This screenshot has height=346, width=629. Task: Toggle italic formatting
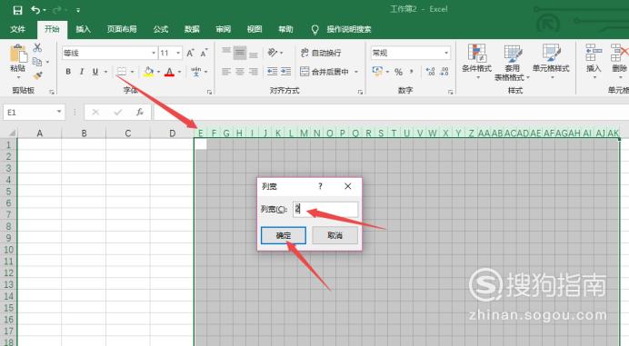coord(82,72)
